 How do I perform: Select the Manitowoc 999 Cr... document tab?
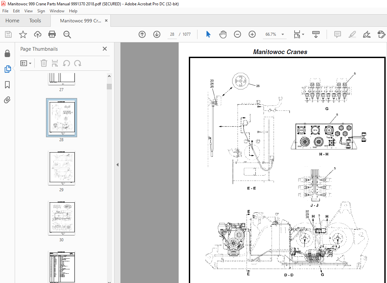click(80, 21)
